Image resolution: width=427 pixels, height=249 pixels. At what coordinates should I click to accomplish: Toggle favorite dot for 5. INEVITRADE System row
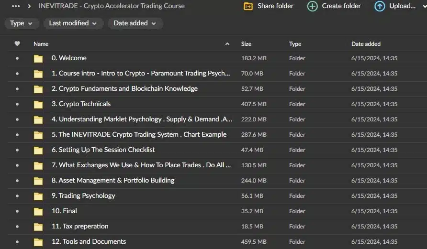[x=17, y=135]
